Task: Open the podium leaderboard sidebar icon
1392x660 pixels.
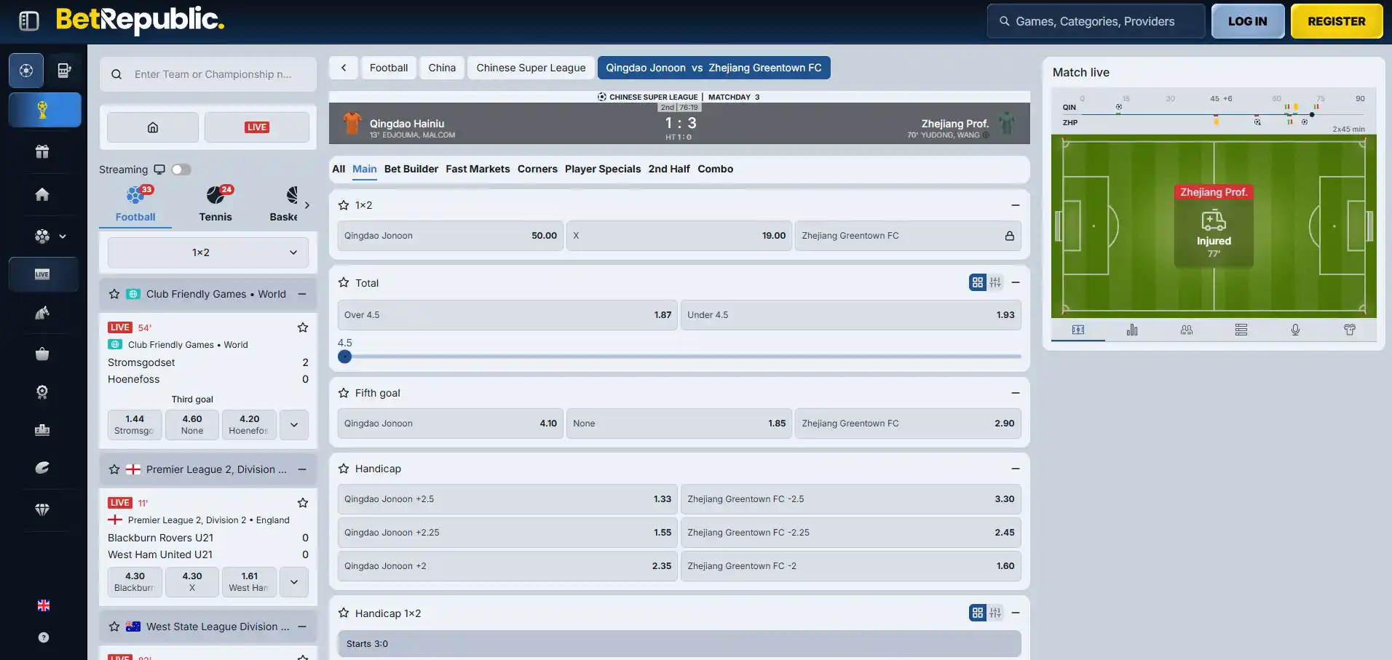Action: click(x=42, y=429)
